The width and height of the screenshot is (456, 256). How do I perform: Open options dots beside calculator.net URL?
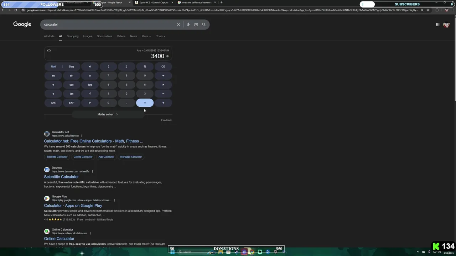tap(82, 136)
